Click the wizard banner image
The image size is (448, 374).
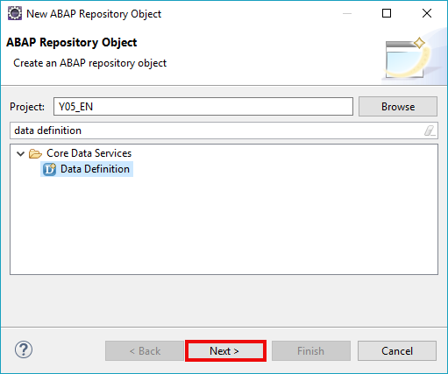[410, 59]
